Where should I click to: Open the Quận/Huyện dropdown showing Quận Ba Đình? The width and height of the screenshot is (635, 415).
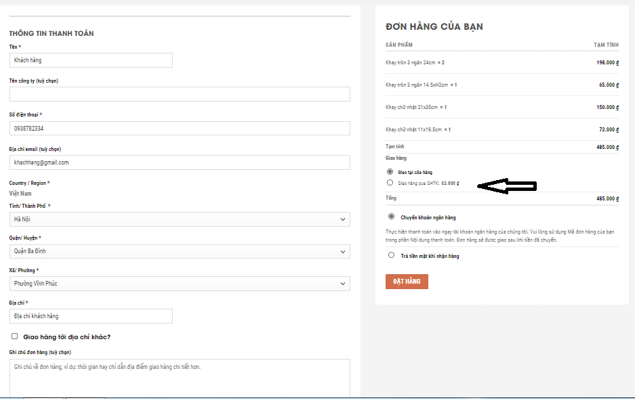pos(180,251)
